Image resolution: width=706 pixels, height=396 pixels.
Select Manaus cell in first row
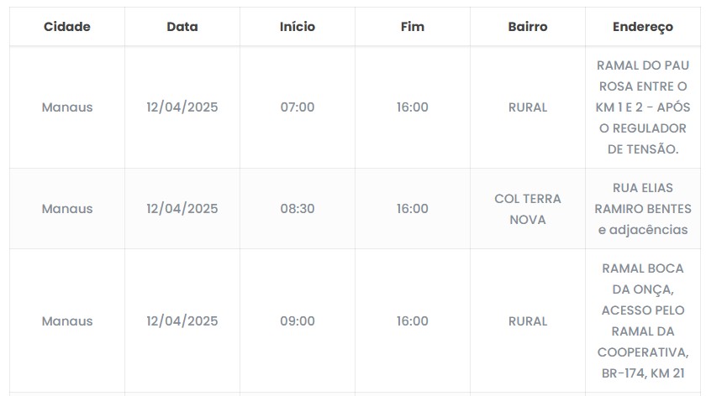[x=67, y=107]
